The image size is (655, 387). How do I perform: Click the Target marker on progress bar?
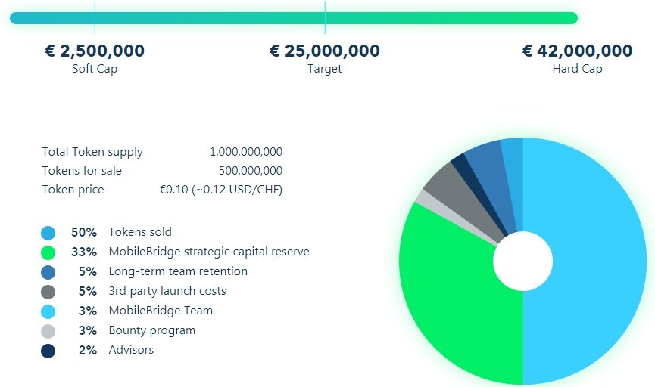click(x=325, y=18)
